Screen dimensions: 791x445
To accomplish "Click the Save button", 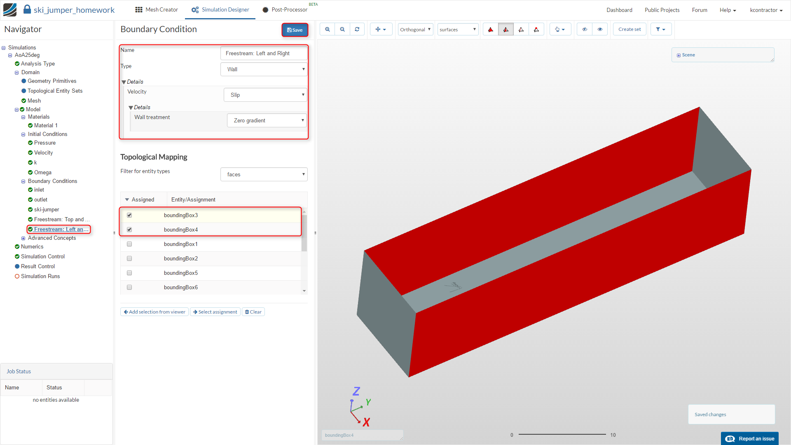I will coord(295,30).
